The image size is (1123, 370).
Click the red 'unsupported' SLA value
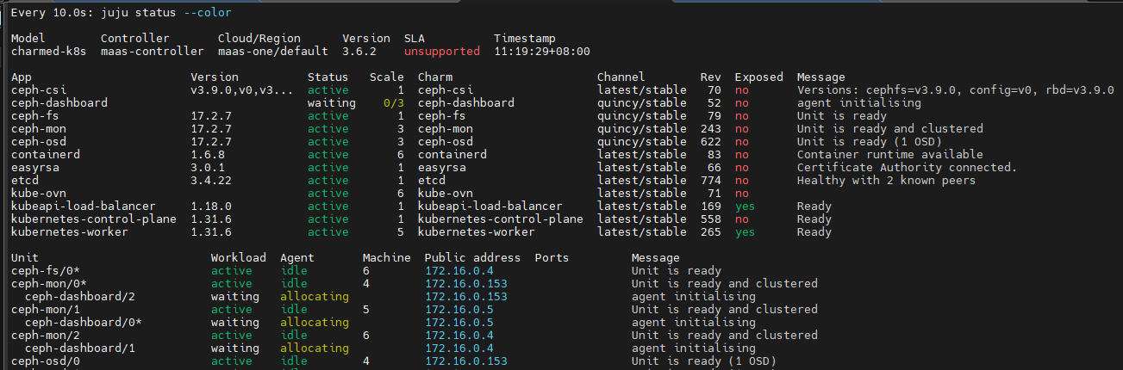[442, 52]
